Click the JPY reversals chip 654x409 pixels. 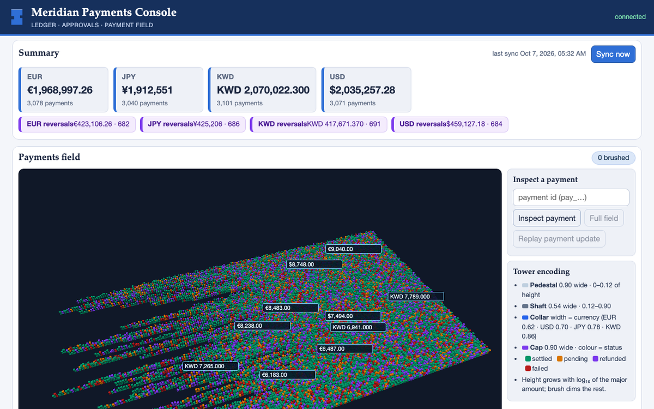coord(193,124)
